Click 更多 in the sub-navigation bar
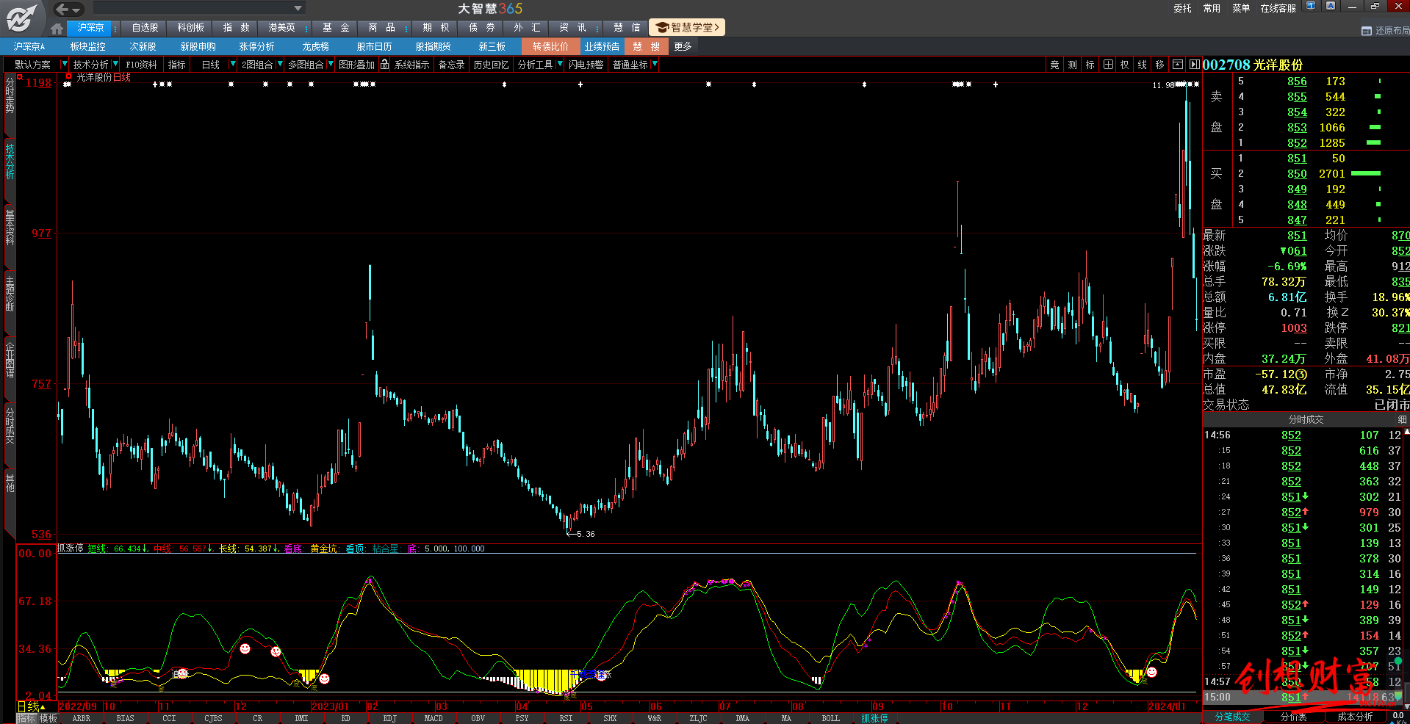 pyautogui.click(x=683, y=46)
